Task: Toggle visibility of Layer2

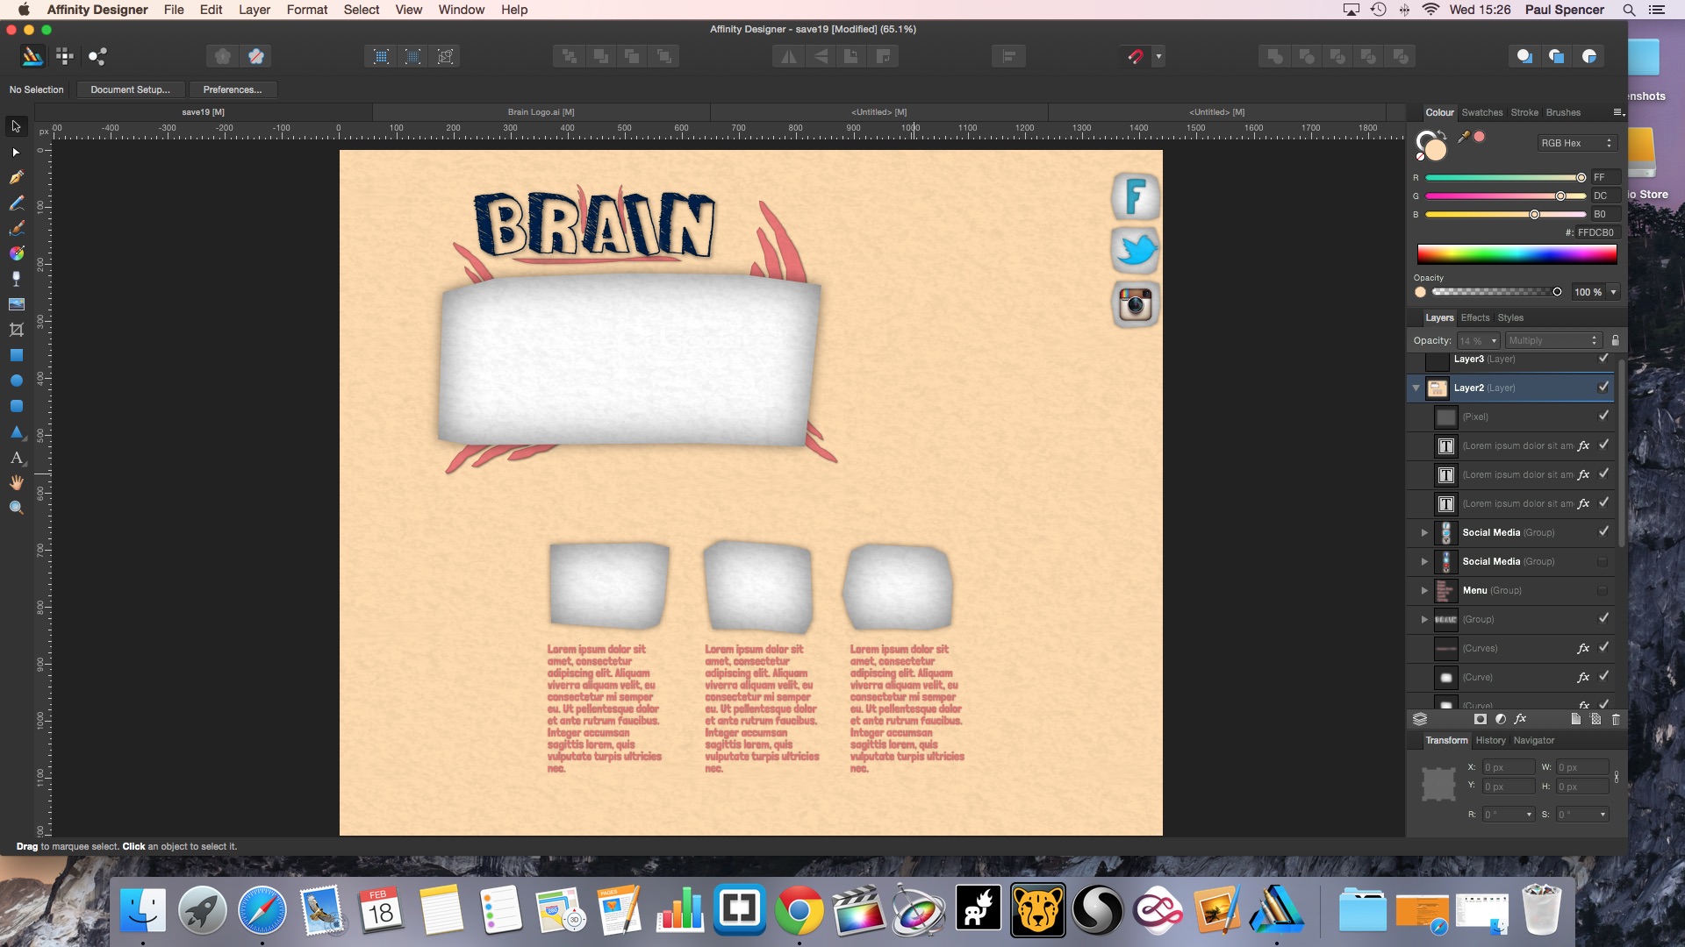Action: tap(1603, 387)
